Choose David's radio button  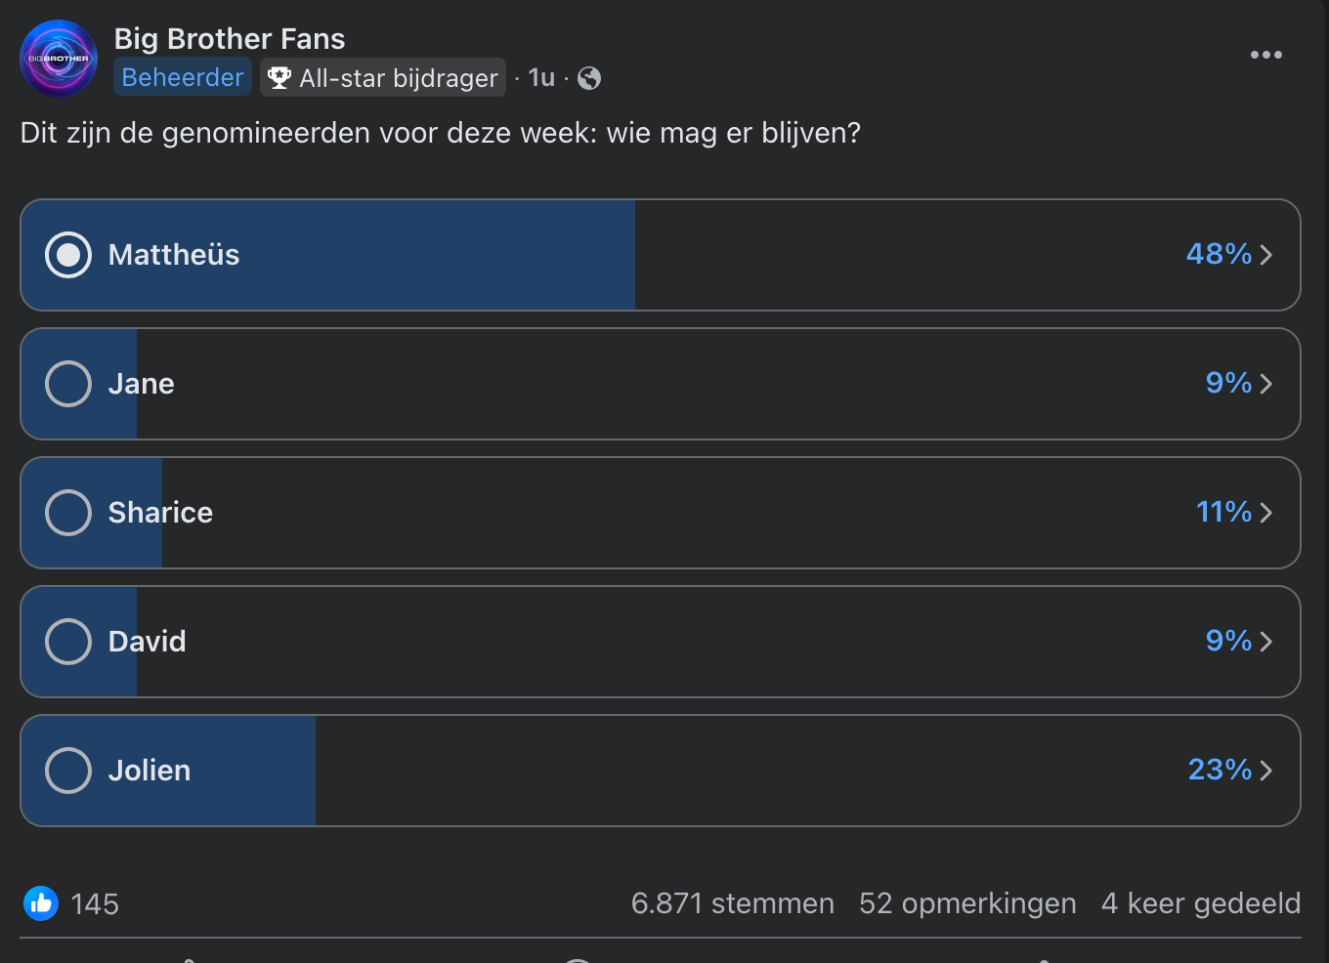68,642
